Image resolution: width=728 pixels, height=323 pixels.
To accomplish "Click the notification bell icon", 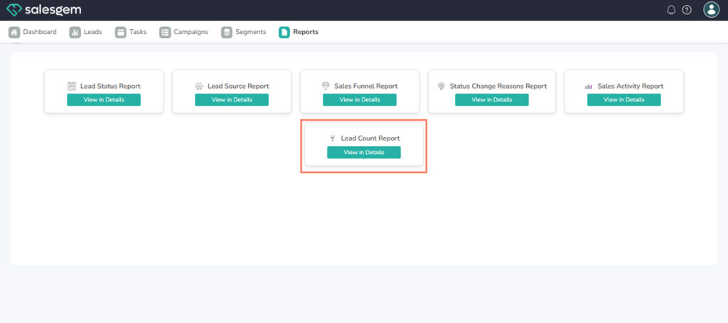I will [671, 10].
